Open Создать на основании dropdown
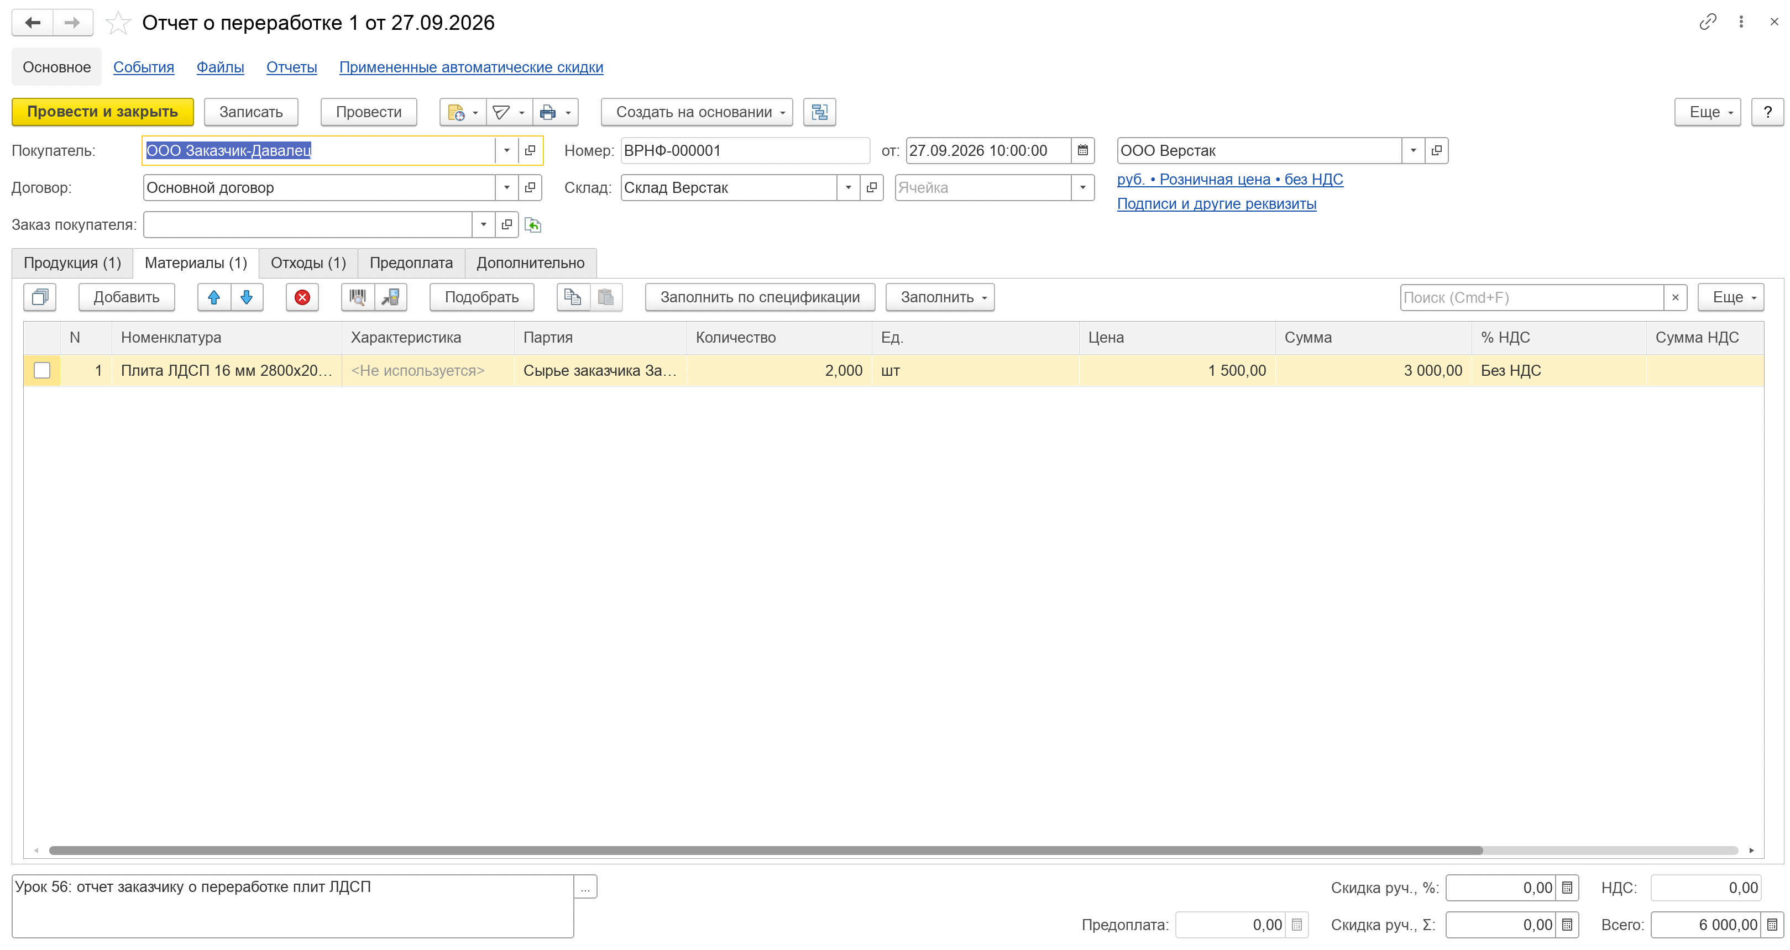The width and height of the screenshot is (1790, 950). [x=697, y=112]
